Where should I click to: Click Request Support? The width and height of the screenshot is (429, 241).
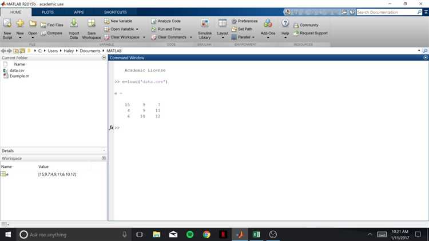pyautogui.click(x=311, y=33)
